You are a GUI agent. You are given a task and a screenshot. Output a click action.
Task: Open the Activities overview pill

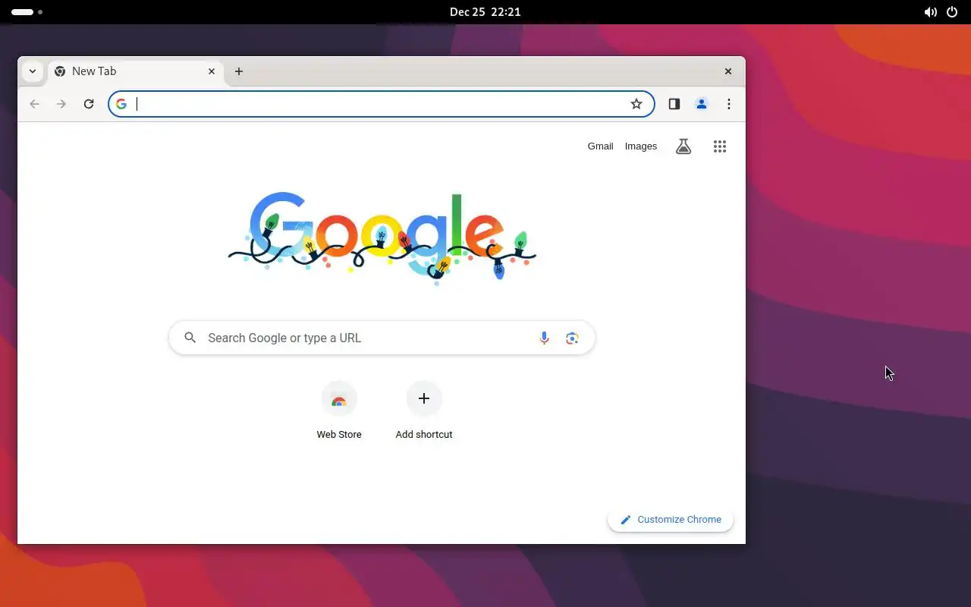(x=27, y=12)
